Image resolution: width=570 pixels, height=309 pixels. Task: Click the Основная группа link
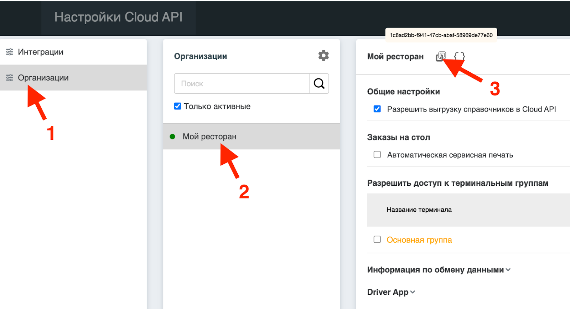click(x=419, y=240)
